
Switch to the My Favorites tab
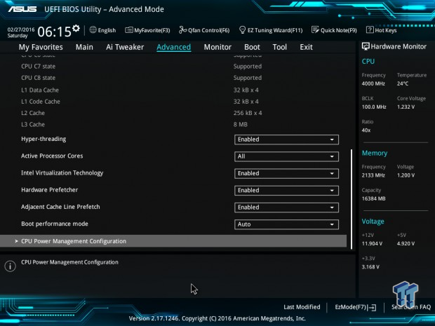click(x=41, y=47)
